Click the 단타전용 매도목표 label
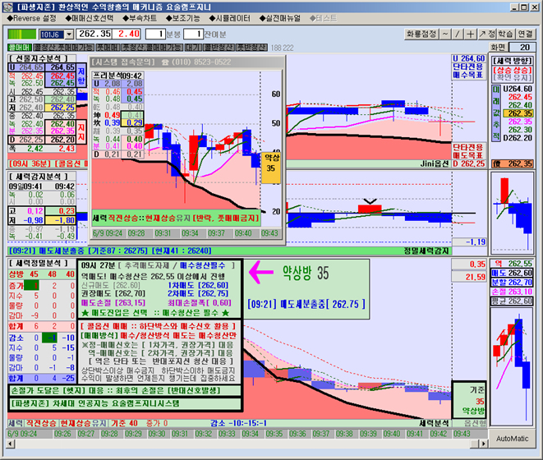 pos(468,151)
